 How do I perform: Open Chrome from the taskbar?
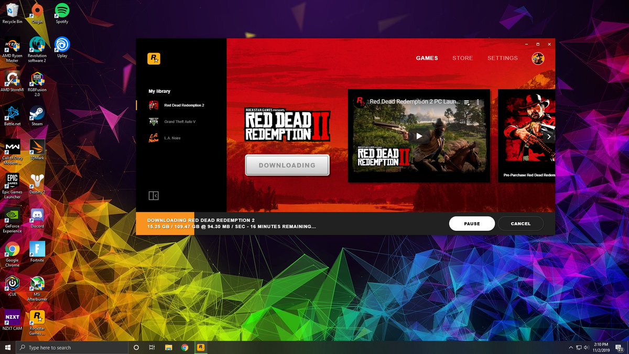tap(185, 347)
